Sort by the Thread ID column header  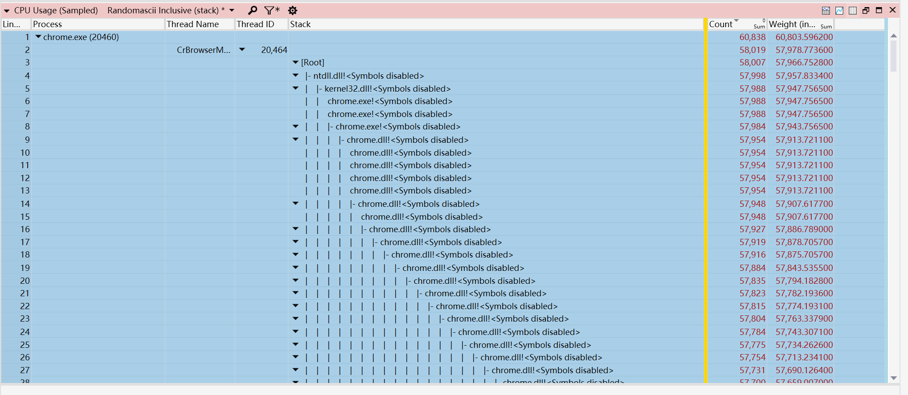[262, 24]
